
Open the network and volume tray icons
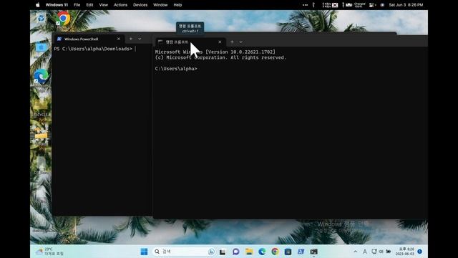[381, 252]
